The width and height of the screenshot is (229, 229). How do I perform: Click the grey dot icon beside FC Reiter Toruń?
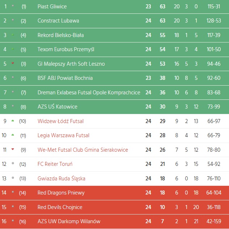click(x=13, y=163)
